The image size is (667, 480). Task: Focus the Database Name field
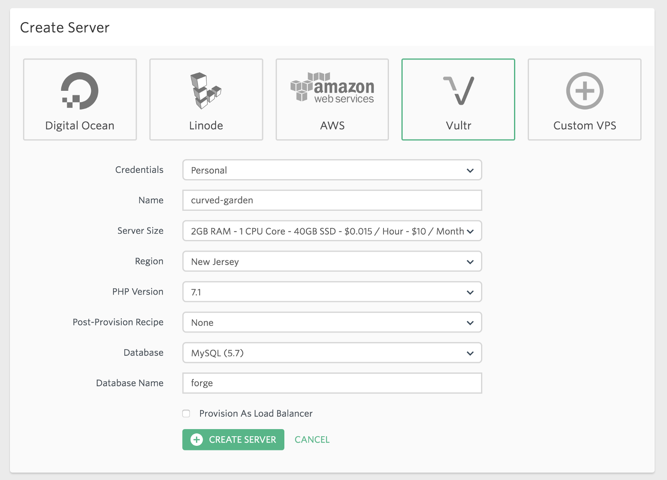[x=332, y=383]
